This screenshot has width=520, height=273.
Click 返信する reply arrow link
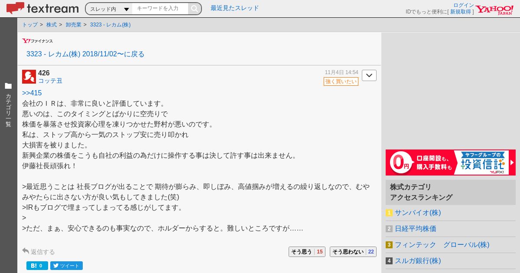(39, 252)
